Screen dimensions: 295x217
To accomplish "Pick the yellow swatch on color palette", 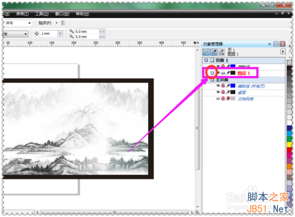I will [x=289, y=144].
